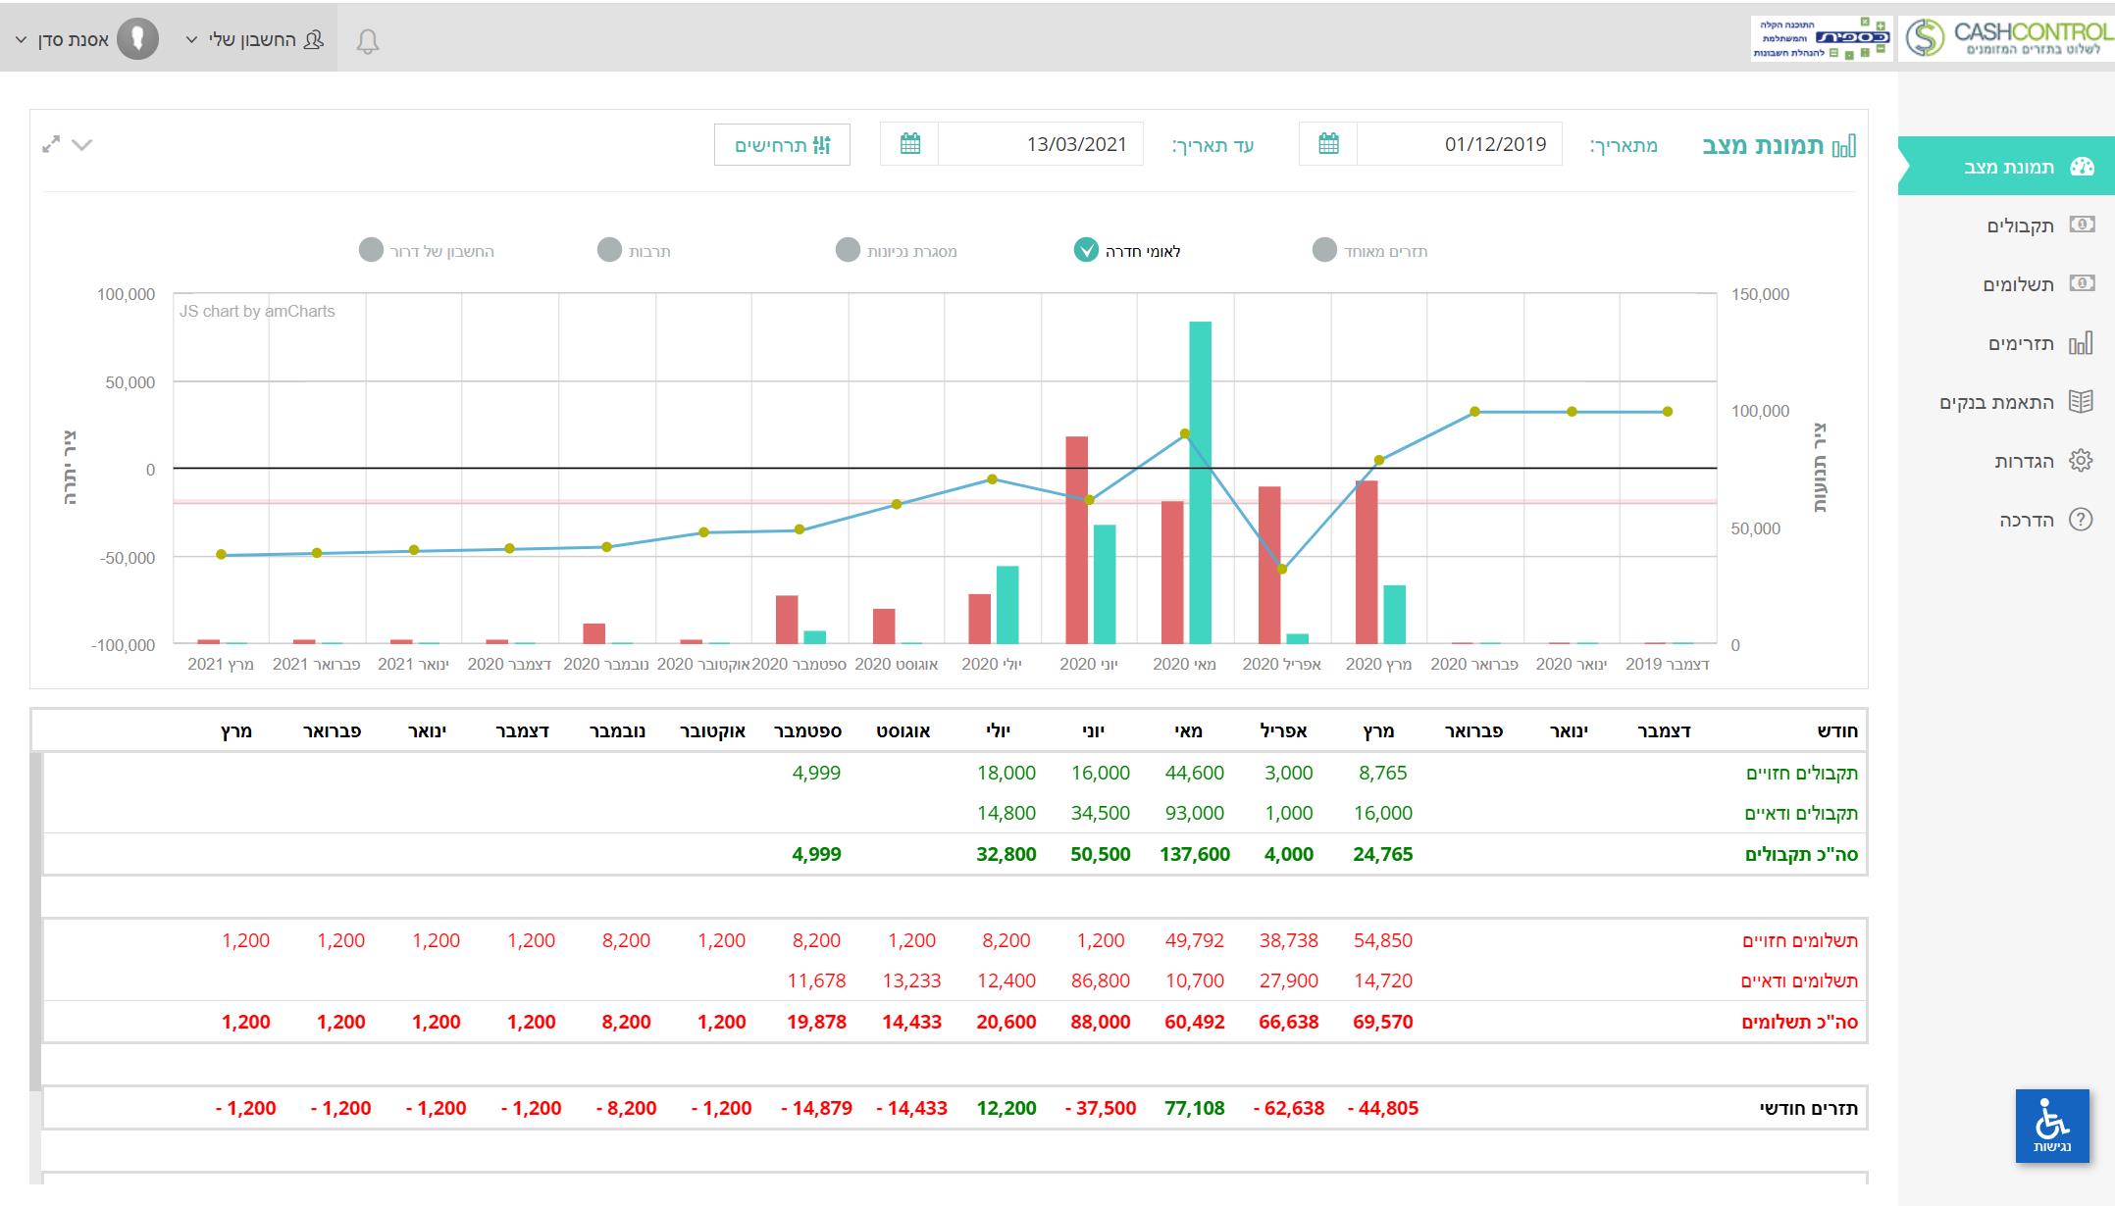Collapse chart panel with chevron arrow
The height and width of the screenshot is (1206, 2115).
coord(82,145)
